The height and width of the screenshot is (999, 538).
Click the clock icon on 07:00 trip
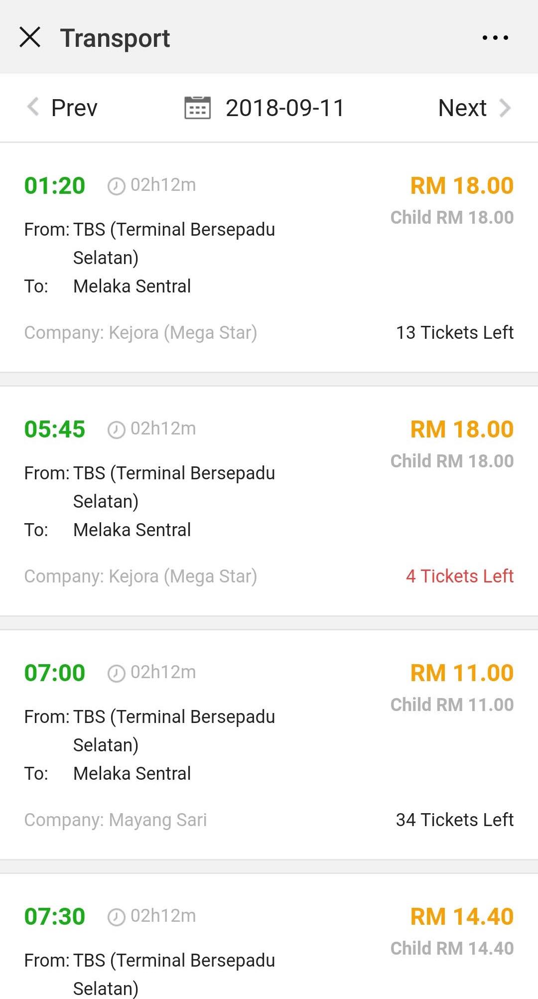116,674
